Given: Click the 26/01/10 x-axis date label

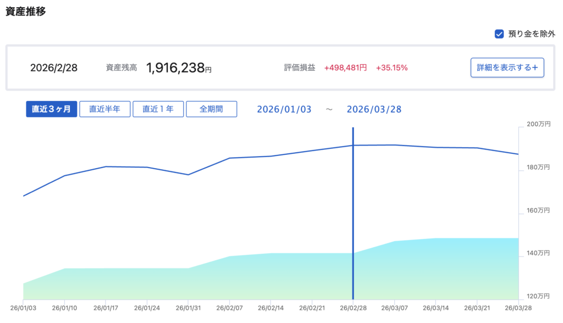Looking at the screenshot, I should point(65,308).
